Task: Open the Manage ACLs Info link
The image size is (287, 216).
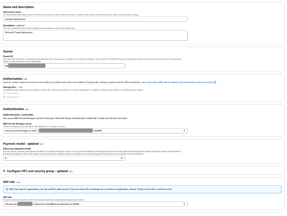Action: click(x=21, y=87)
